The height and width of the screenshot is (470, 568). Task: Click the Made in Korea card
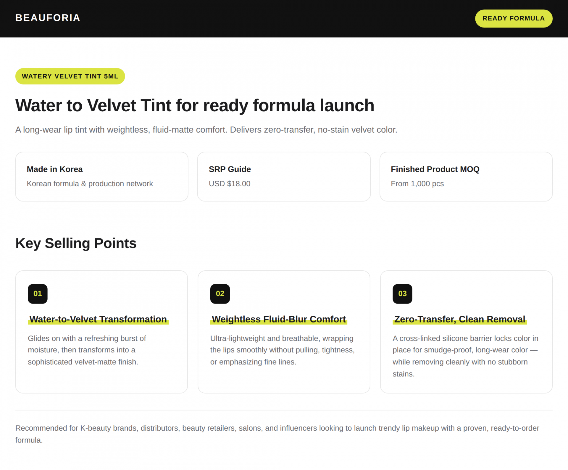click(102, 177)
